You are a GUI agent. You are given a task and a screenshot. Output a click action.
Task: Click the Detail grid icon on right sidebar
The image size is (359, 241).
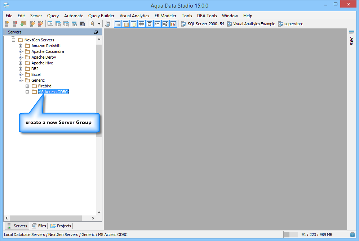click(x=352, y=32)
